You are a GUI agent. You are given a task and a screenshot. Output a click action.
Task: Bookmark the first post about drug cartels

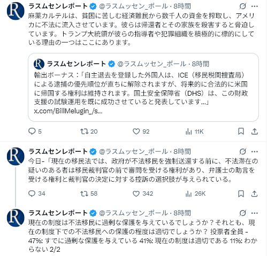241,131
